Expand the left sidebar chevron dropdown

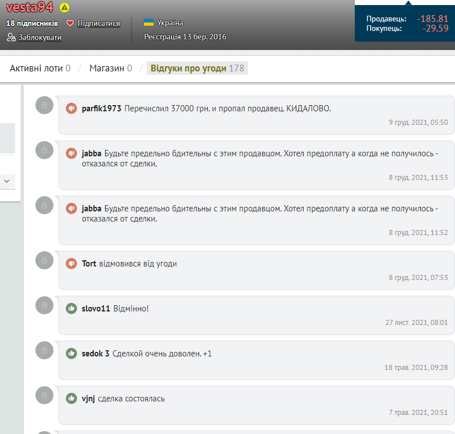coord(7,181)
